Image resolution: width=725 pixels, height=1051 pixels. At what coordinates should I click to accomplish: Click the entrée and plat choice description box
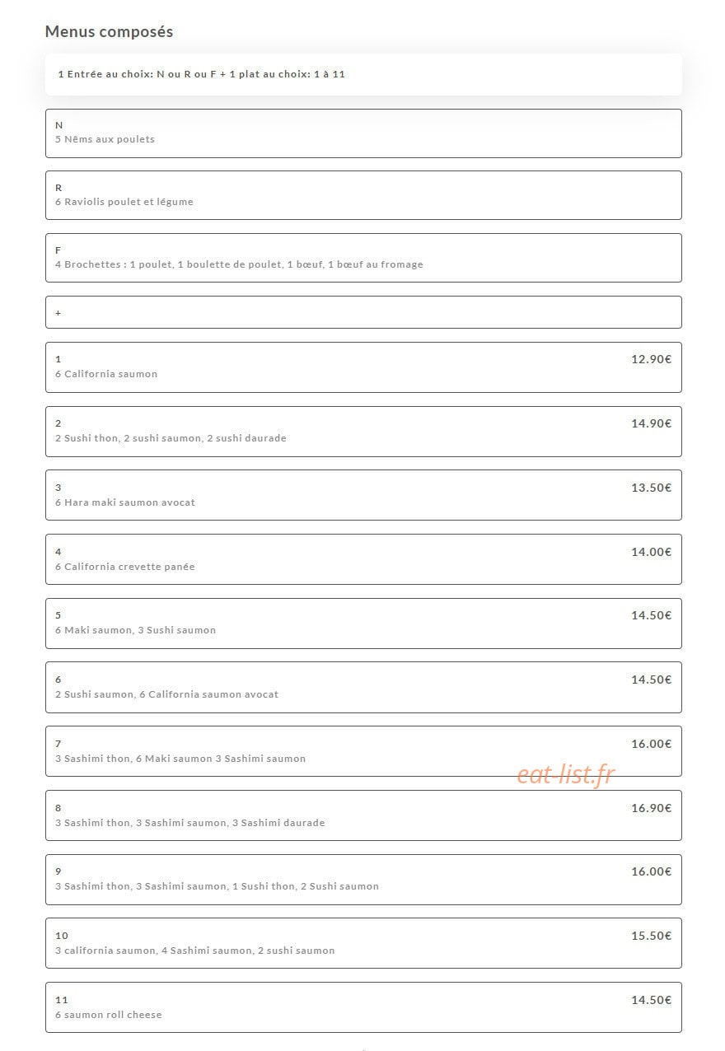click(363, 74)
